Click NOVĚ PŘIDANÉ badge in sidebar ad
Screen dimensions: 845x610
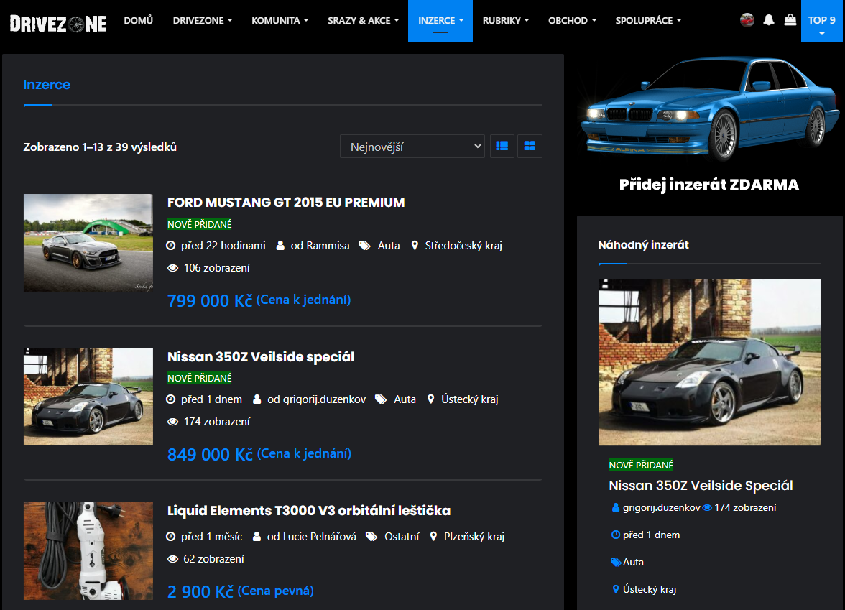pos(641,465)
